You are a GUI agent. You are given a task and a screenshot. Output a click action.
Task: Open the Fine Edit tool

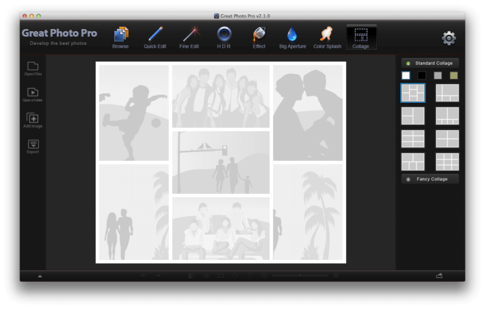point(189,37)
